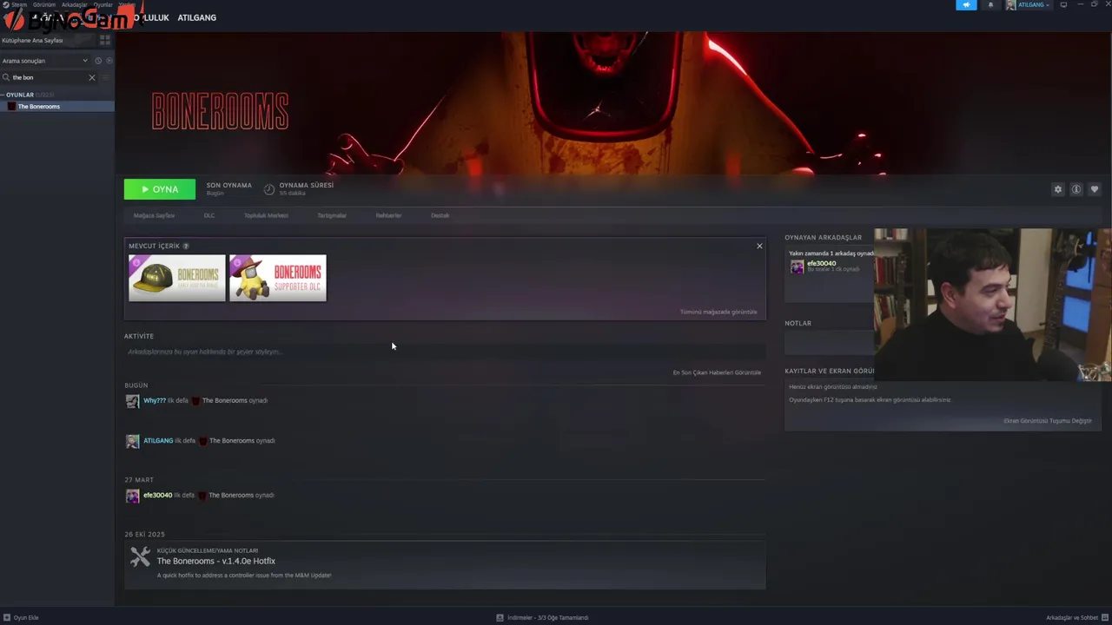The height and width of the screenshot is (625, 1112).
Task: Open Bonerooms yellow cap DLC thumbnail
Action: point(177,278)
